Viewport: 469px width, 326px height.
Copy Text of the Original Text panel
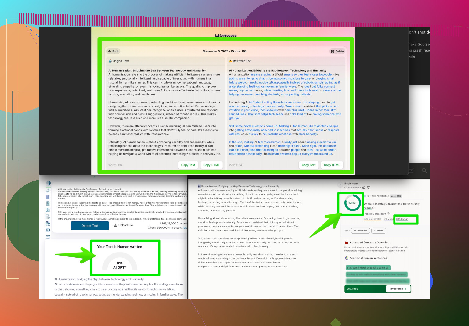tap(188, 165)
